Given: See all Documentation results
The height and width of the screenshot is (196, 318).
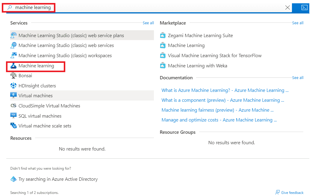Looking at the screenshot, I should tap(298, 78).
